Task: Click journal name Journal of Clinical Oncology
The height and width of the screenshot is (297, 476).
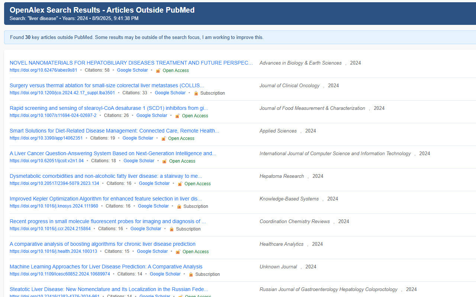Action: 290,85
